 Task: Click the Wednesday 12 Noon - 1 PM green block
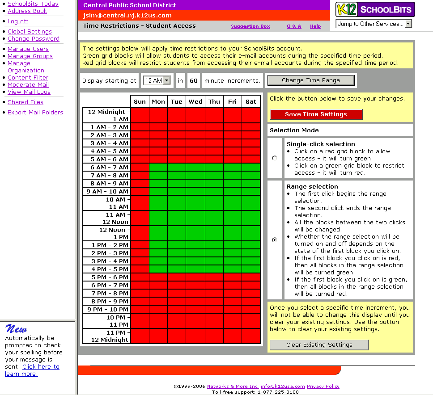click(x=195, y=233)
